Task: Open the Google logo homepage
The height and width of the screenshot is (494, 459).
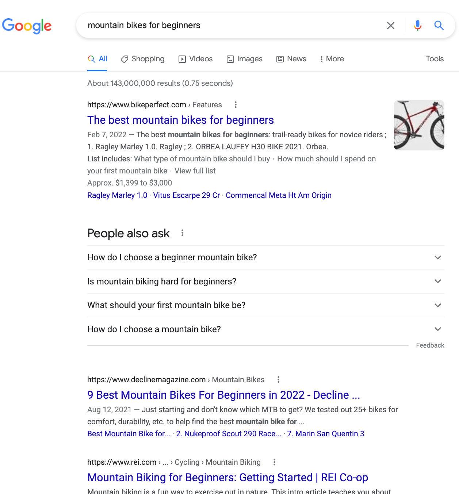Action: click(x=27, y=26)
